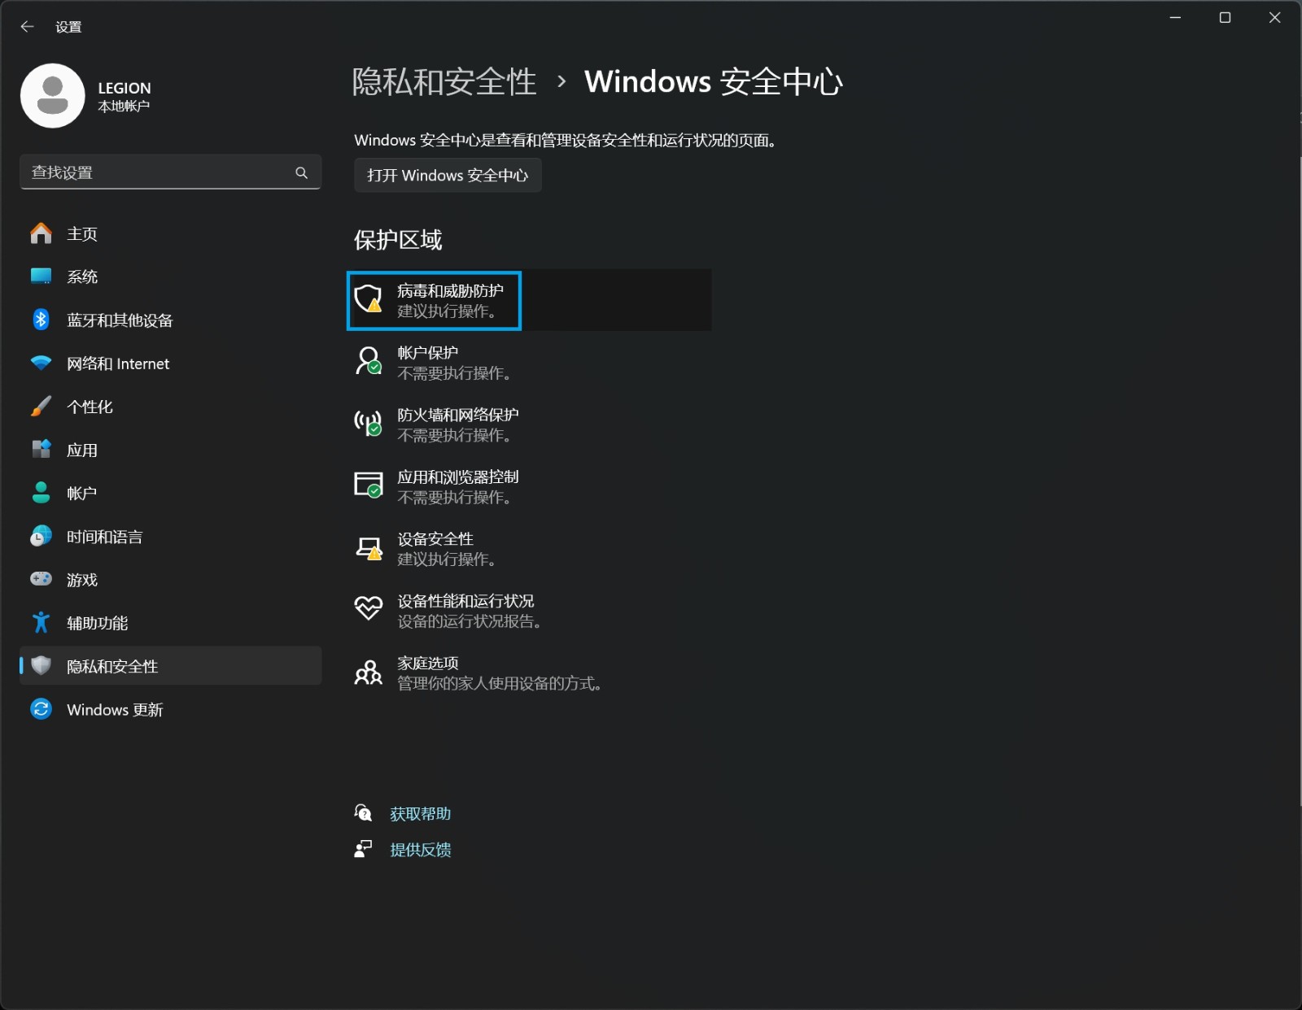
Task: Click the Windows 安全中心 page title
Action: pyautogui.click(x=714, y=81)
